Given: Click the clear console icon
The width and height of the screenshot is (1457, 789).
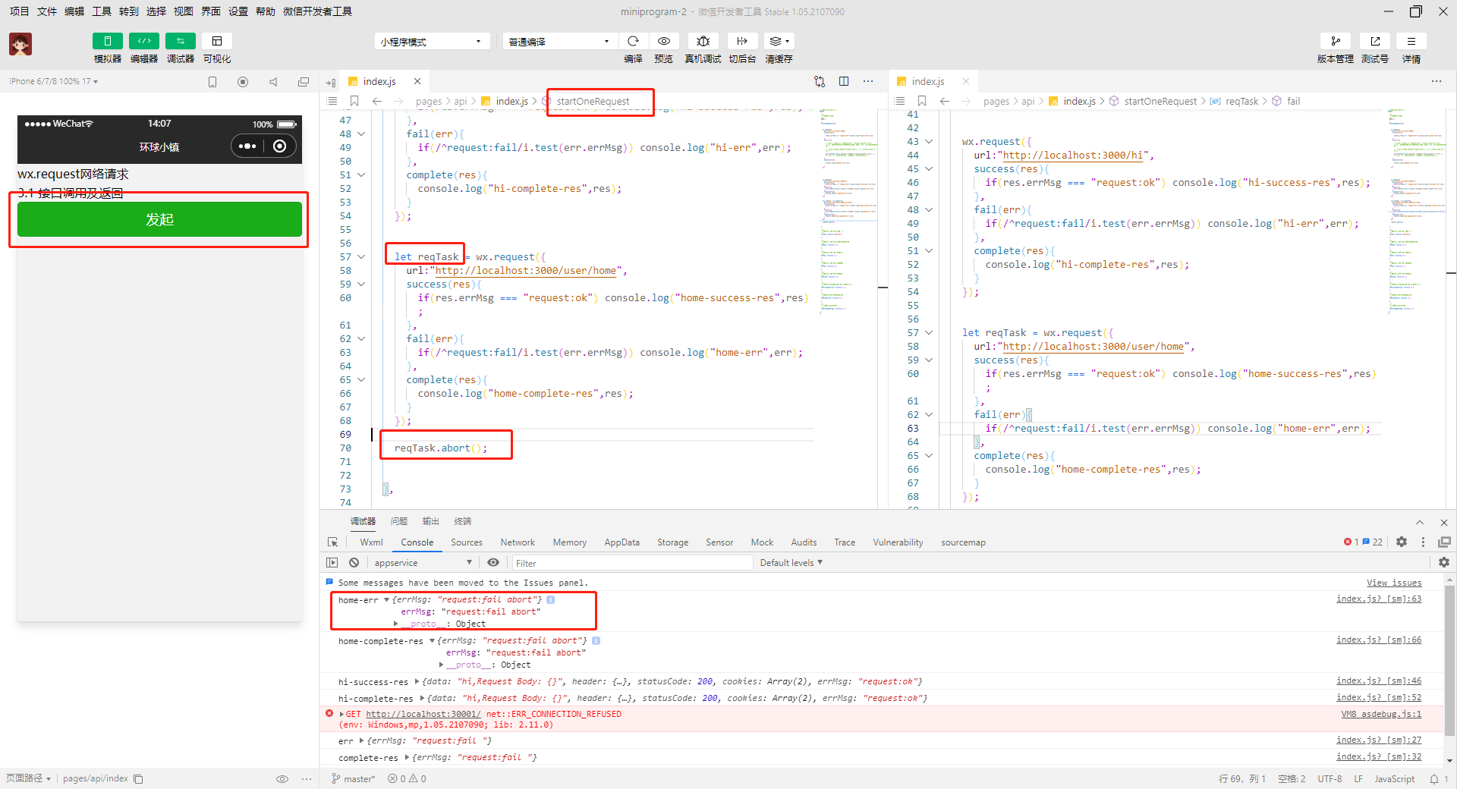Looking at the screenshot, I should [354, 563].
